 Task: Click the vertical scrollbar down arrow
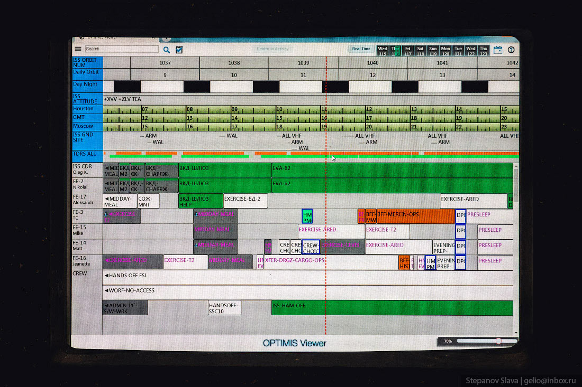[x=516, y=333]
